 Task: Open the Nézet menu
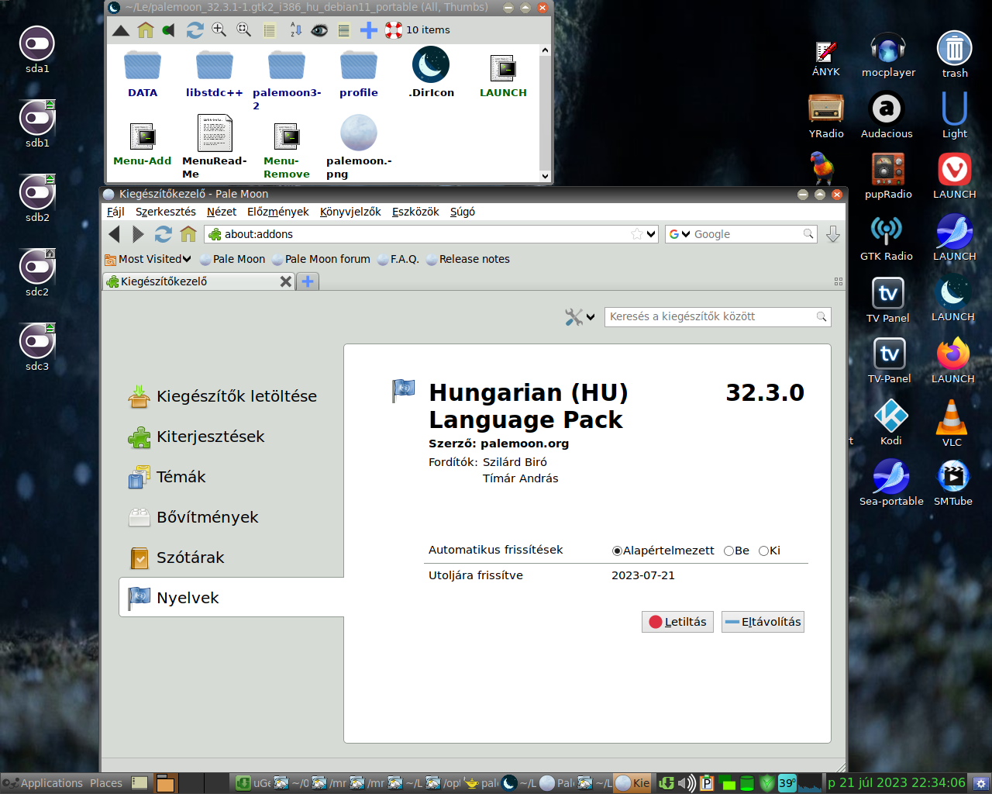(222, 212)
